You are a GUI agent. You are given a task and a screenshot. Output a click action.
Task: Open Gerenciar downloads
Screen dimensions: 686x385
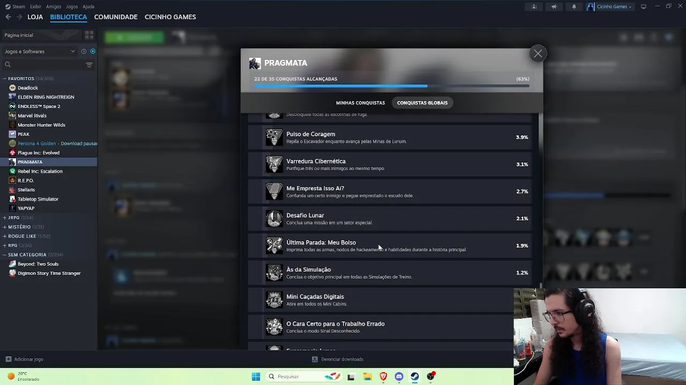pyautogui.click(x=338, y=359)
